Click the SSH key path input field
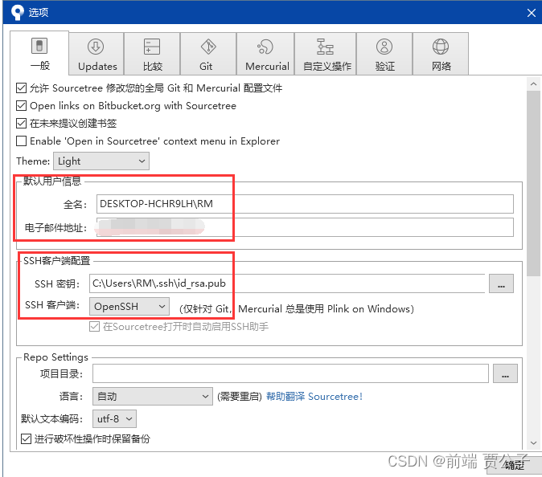This screenshot has height=477, width=542. 287,283
